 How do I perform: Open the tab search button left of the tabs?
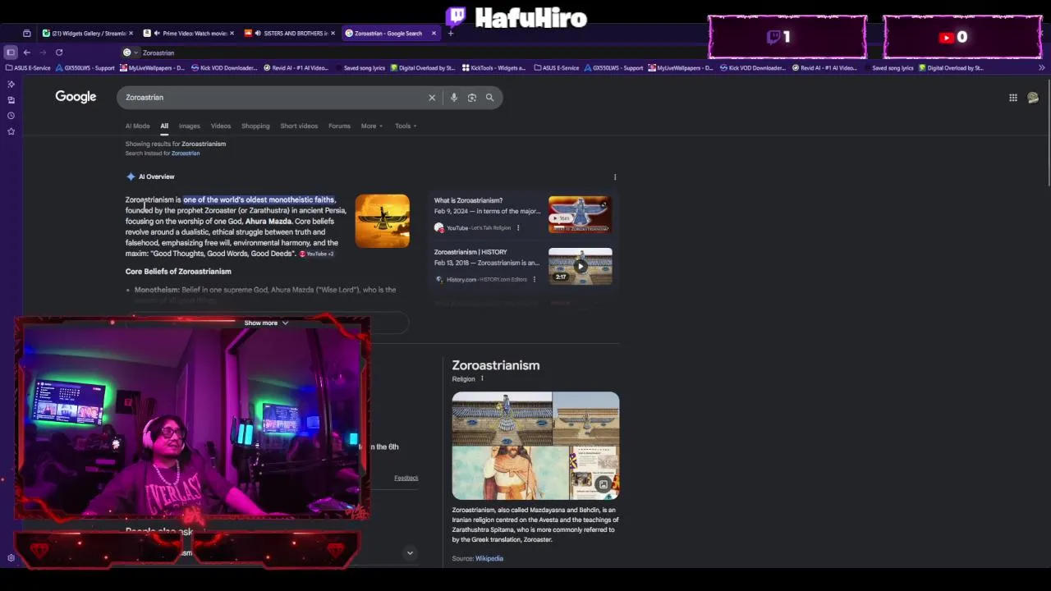coord(27,33)
